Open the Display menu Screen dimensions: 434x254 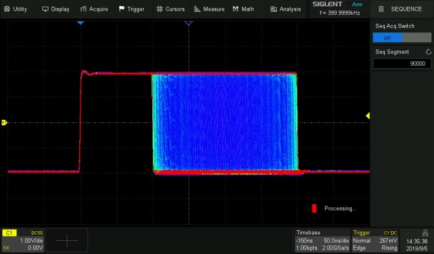(x=55, y=9)
